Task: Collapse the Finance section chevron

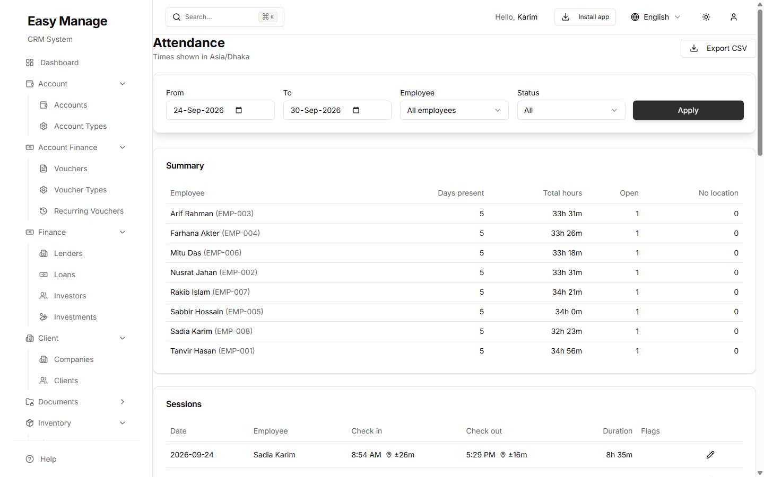Action: [123, 232]
